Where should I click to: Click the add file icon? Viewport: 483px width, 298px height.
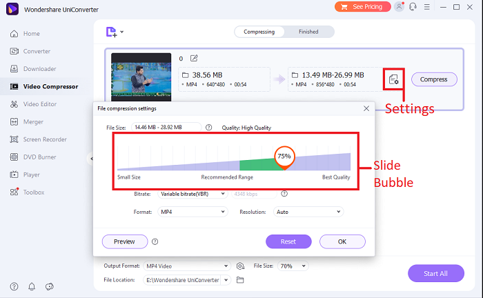(112, 32)
